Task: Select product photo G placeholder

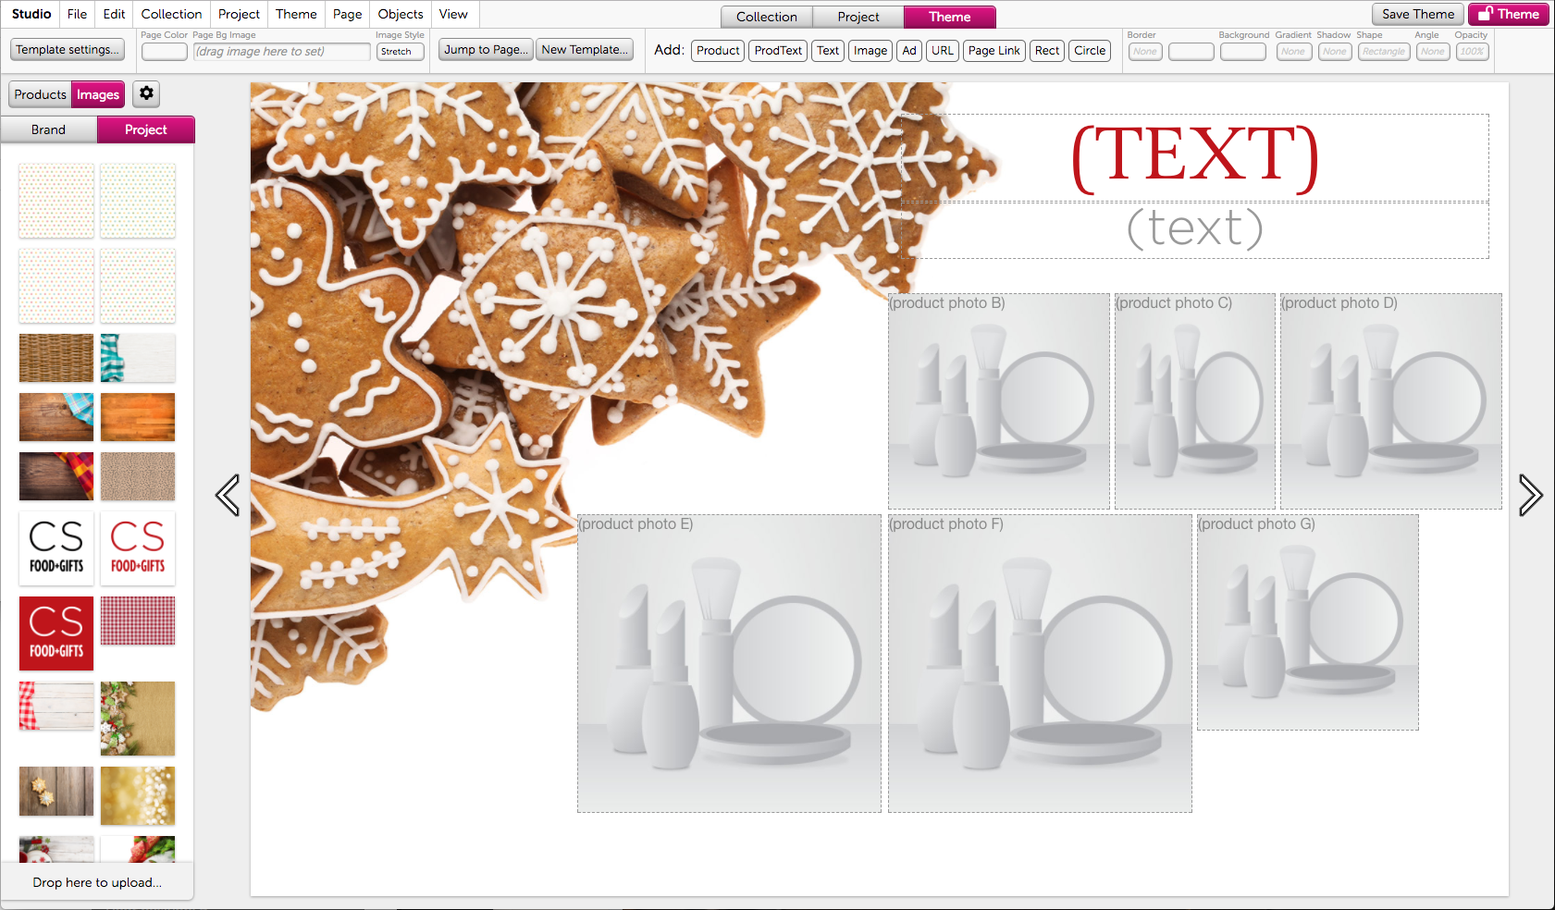Action: point(1308,622)
